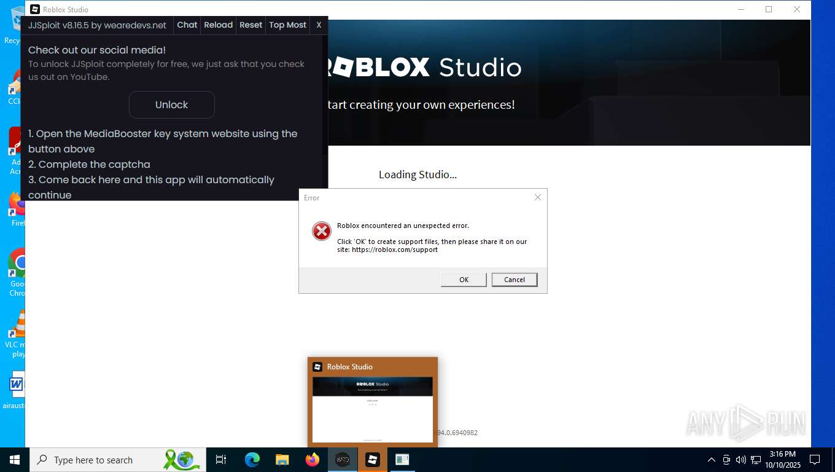The height and width of the screenshot is (472, 835).
Task: Click the Roblox Studio taskbar icon
Action: pyautogui.click(x=373, y=460)
